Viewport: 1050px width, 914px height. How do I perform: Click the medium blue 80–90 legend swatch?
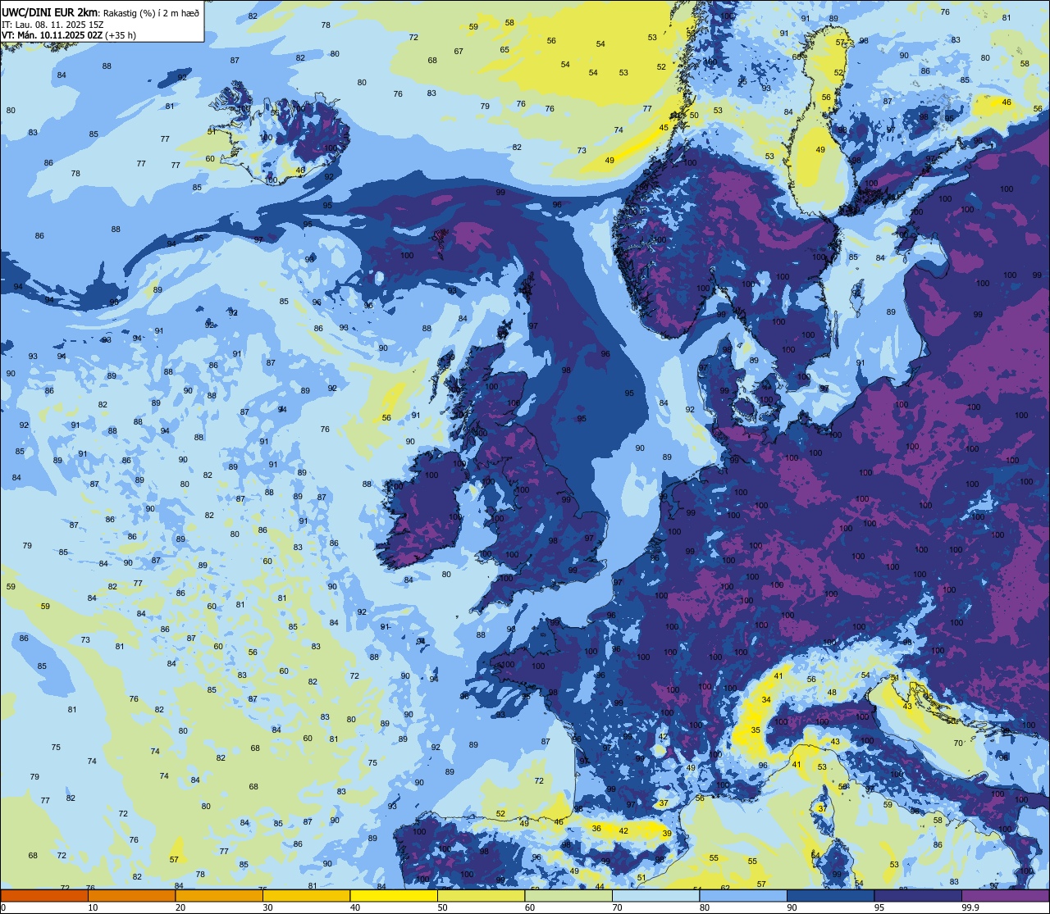point(743,896)
